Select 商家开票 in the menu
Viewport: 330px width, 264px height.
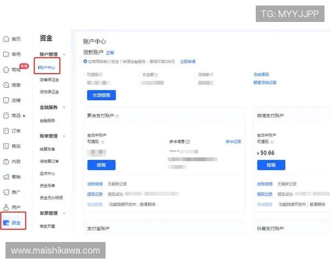click(47, 226)
